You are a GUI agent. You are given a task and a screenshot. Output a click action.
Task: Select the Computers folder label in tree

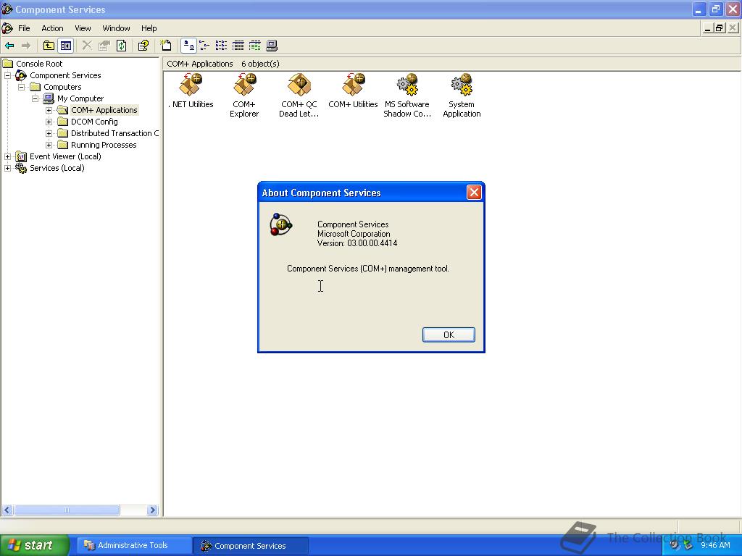click(x=62, y=87)
